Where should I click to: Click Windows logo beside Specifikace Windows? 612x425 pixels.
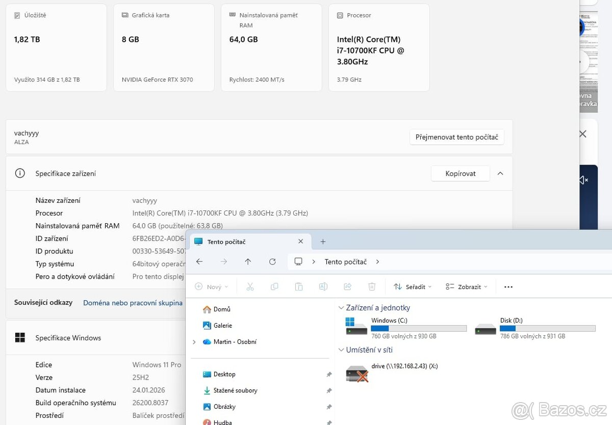point(20,337)
